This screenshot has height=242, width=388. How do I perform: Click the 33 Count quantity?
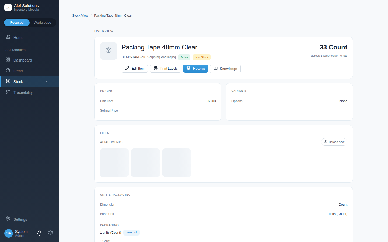click(x=333, y=47)
